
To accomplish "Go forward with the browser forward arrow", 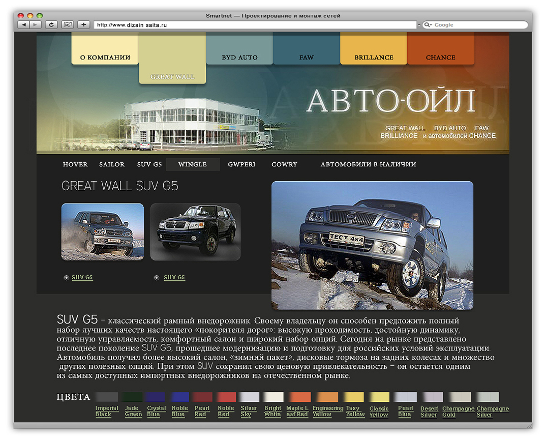I will (36, 25).
